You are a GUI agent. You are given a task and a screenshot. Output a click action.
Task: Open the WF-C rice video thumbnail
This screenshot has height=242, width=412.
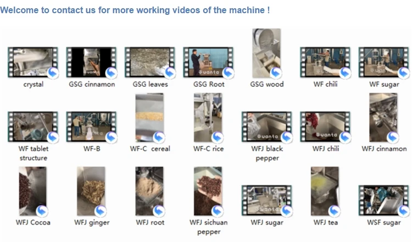pyautogui.click(x=208, y=118)
